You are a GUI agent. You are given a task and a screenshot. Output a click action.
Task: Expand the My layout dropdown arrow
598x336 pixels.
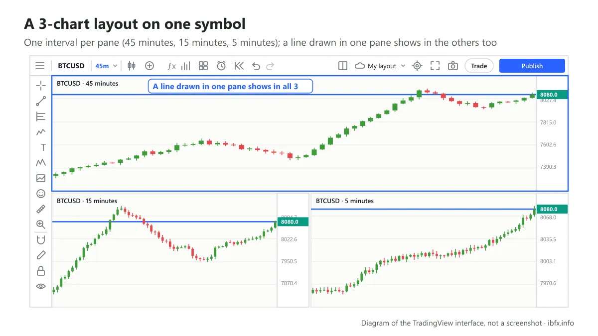(403, 66)
